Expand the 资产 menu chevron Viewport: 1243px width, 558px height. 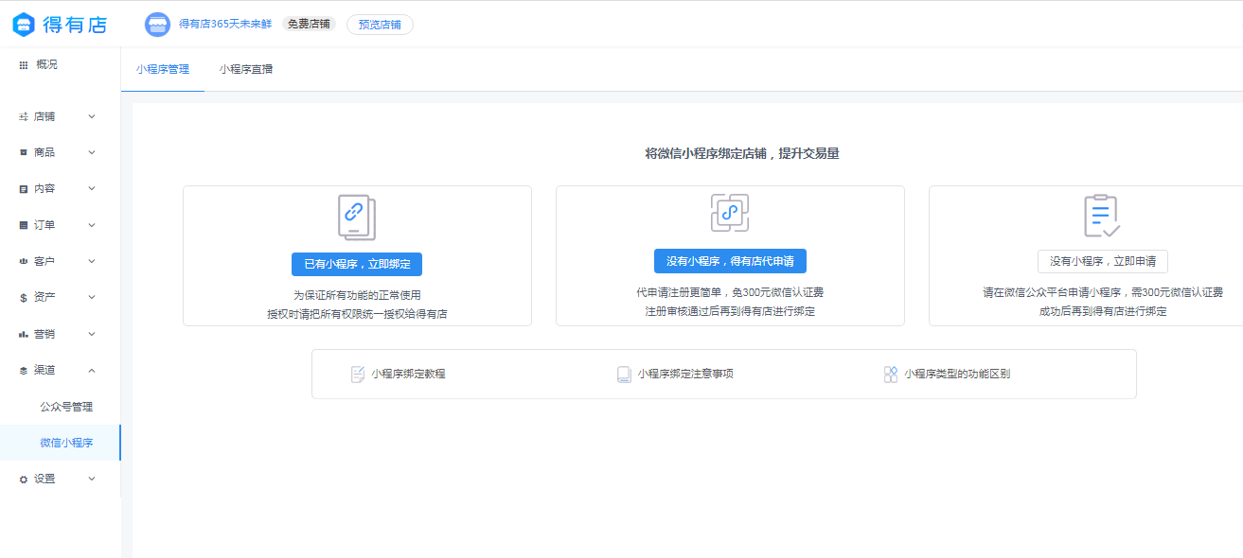92,297
